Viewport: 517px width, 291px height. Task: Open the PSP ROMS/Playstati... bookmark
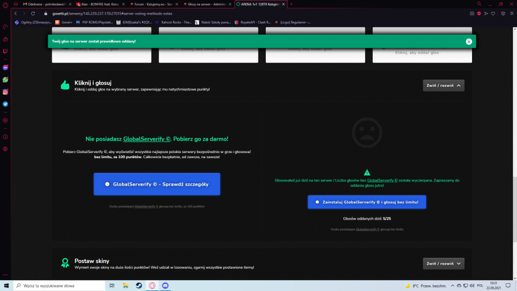click(x=94, y=22)
